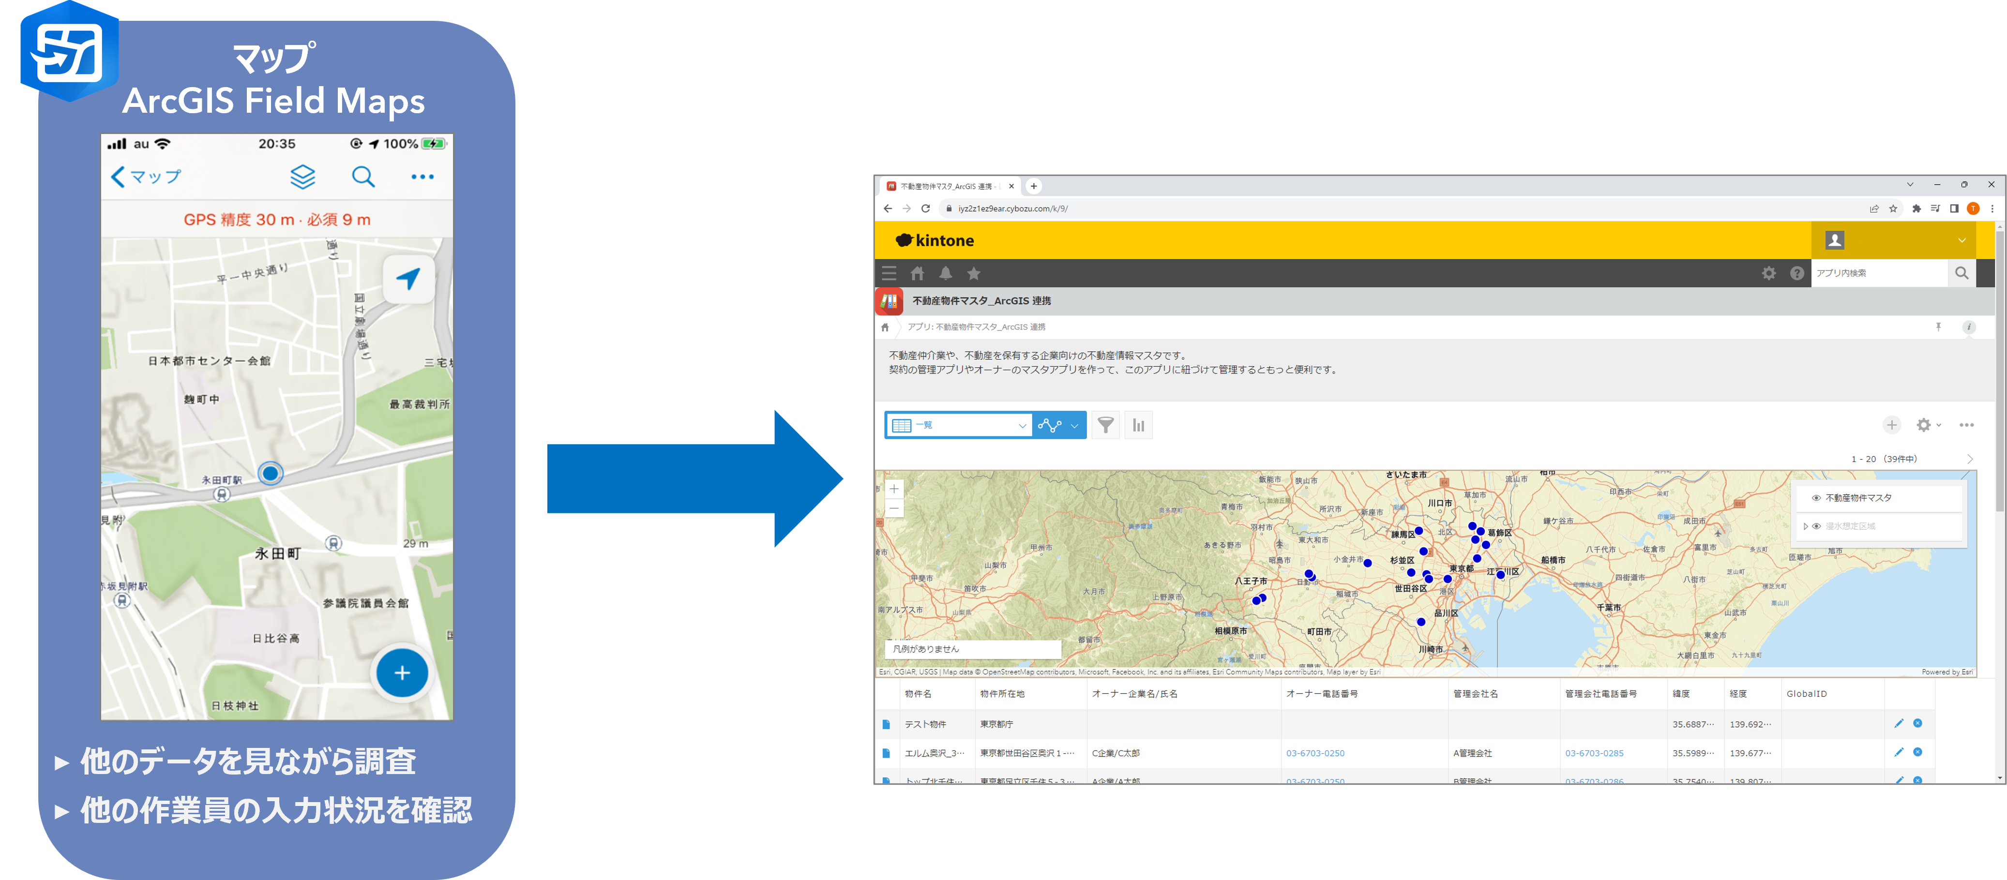Open record details for テスト物件 row
This screenshot has height=880, width=2007.
pos(886,724)
